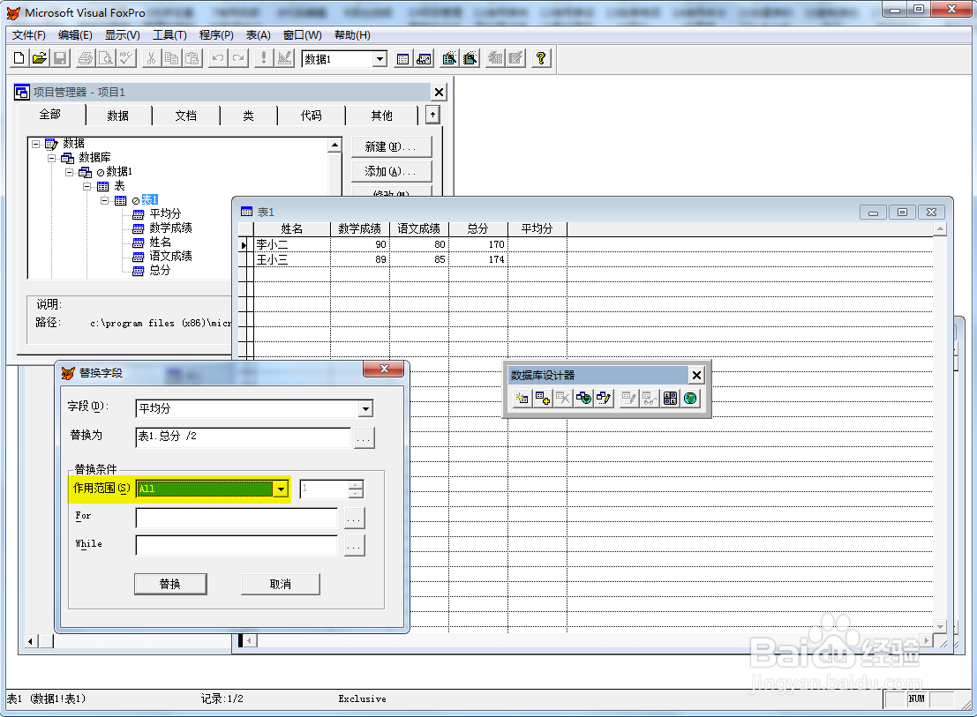Open the 字段 field dropdown showing 平均分
The height and width of the screenshot is (717, 977).
tap(365, 408)
